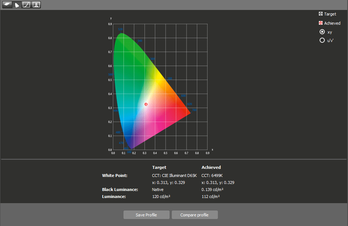Click the achieved luminance 112 cd/m² value
The height and width of the screenshot is (226, 348).
(x=210, y=197)
